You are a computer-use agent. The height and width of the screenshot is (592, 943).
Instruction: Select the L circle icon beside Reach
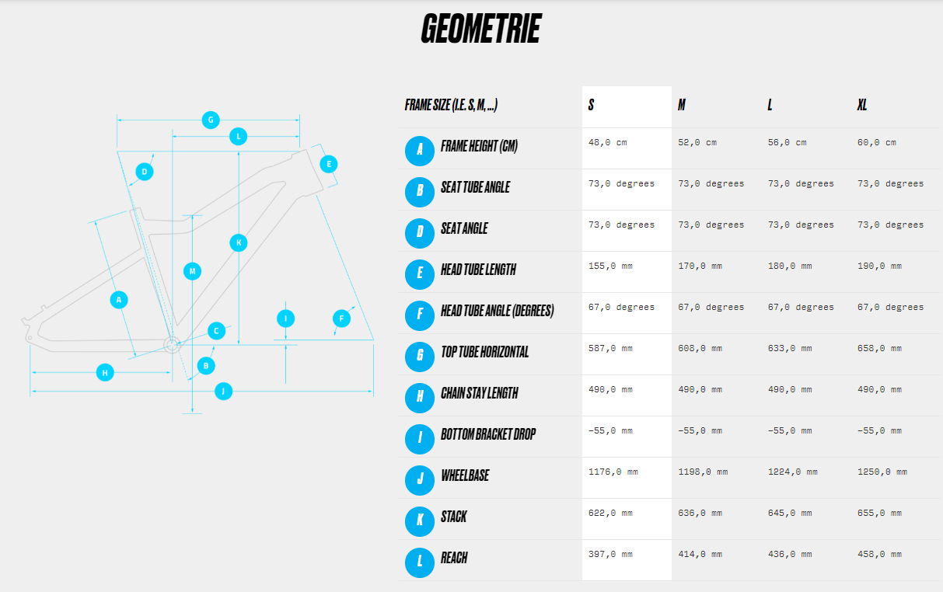pyautogui.click(x=420, y=562)
